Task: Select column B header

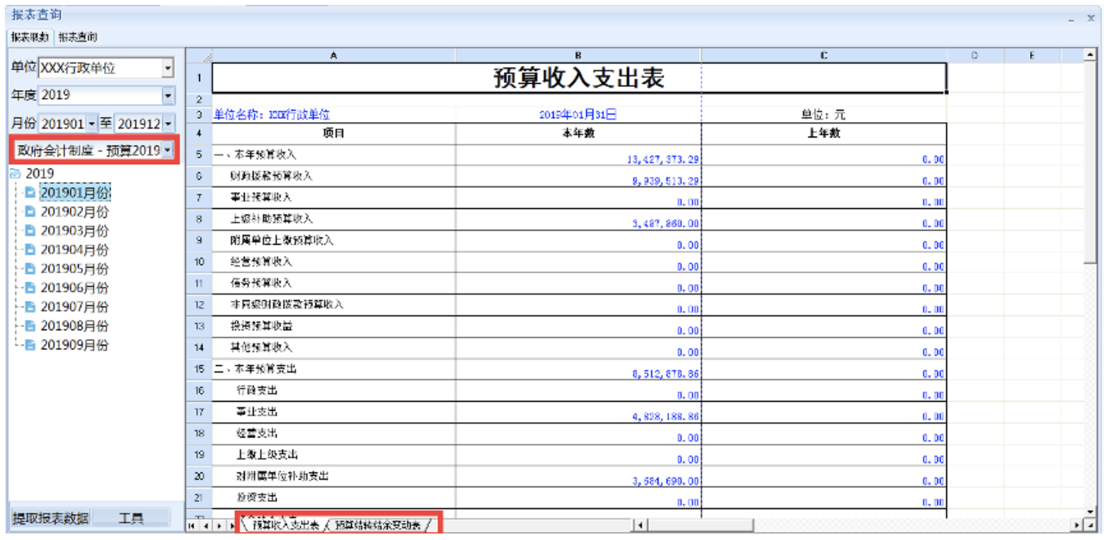Action: pos(577,55)
